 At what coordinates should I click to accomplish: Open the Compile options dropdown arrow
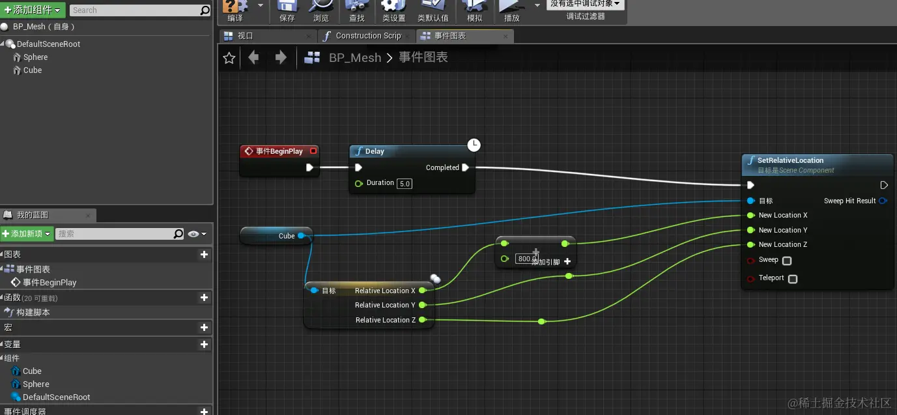click(x=261, y=5)
